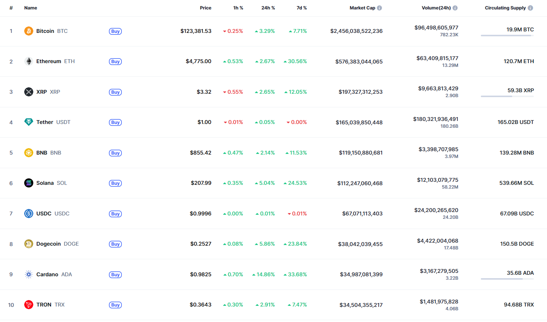
Task: Sort by the 24h % column header
Action: (x=268, y=8)
